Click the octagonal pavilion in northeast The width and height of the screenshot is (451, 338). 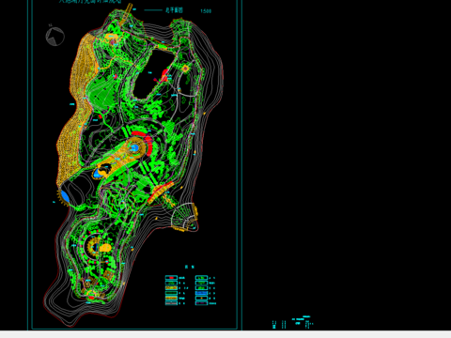pos(185,68)
